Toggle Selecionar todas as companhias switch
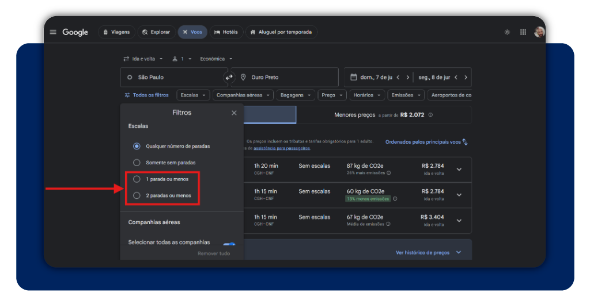The width and height of the screenshot is (590, 308). tap(229, 244)
